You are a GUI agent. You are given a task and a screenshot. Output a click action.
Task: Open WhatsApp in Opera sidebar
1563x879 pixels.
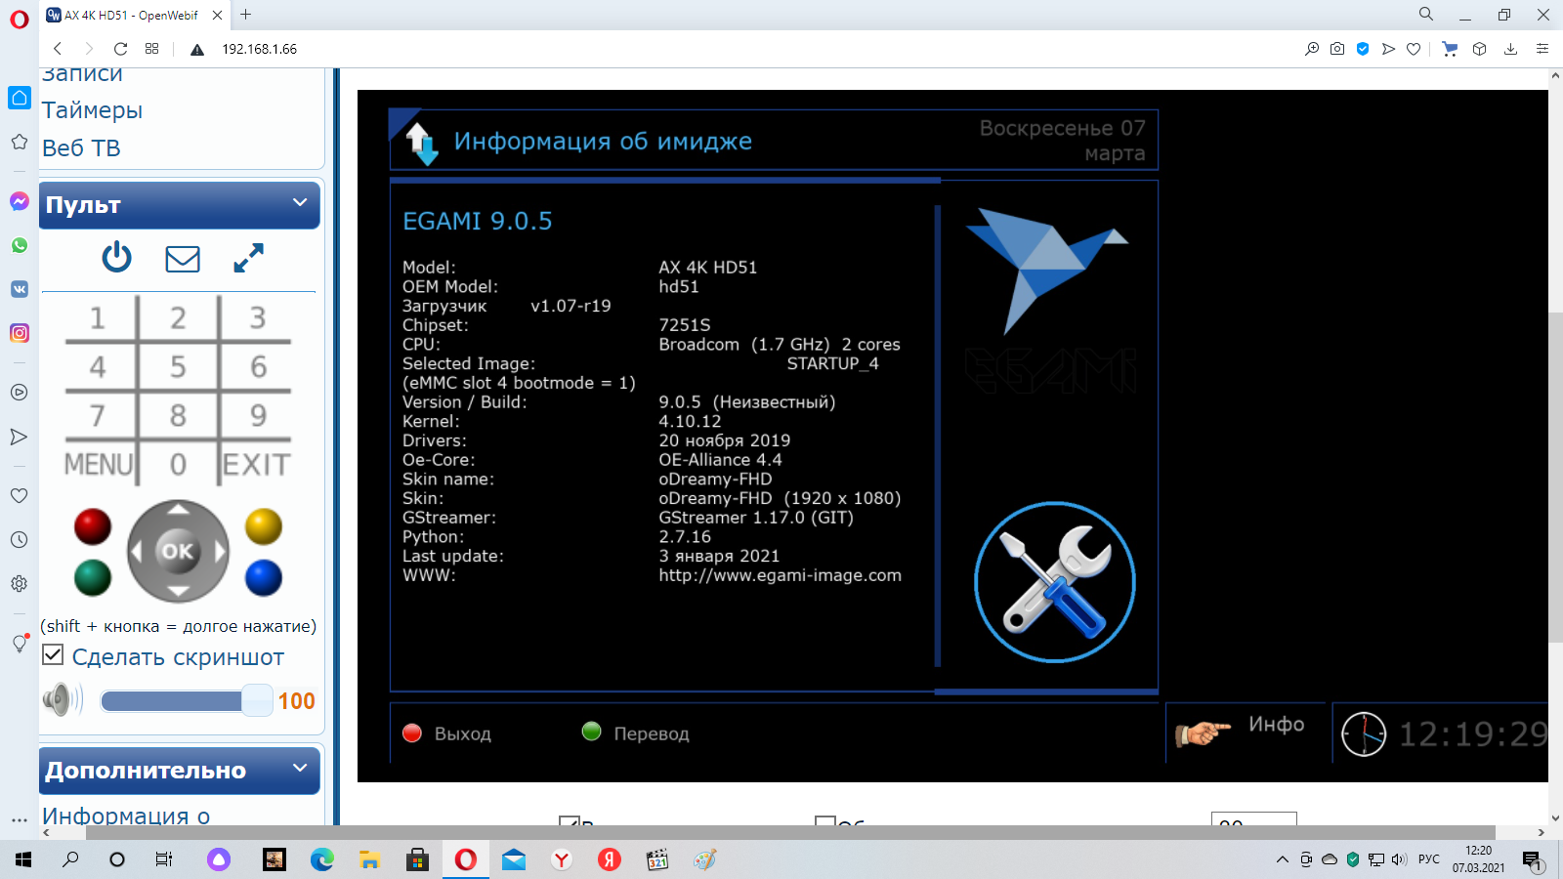pyautogui.click(x=20, y=245)
